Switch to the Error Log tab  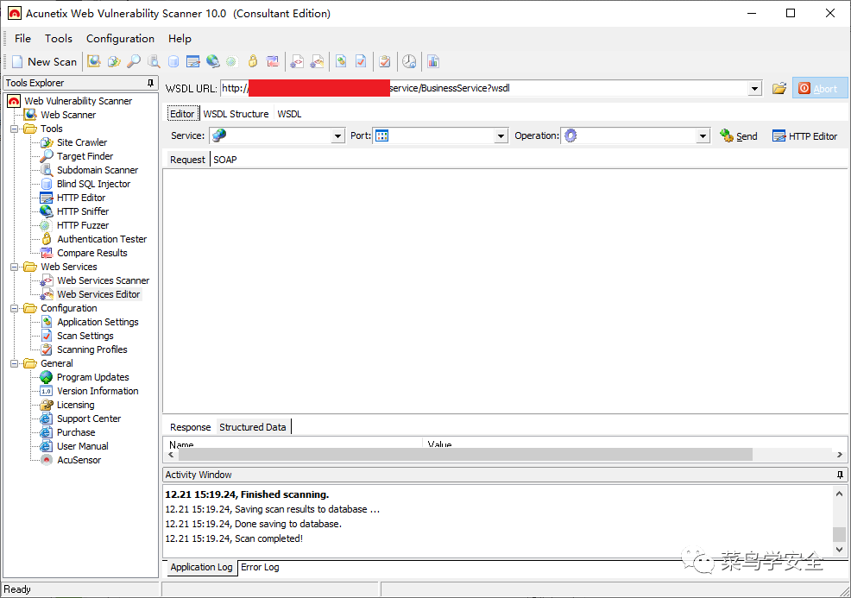(260, 567)
